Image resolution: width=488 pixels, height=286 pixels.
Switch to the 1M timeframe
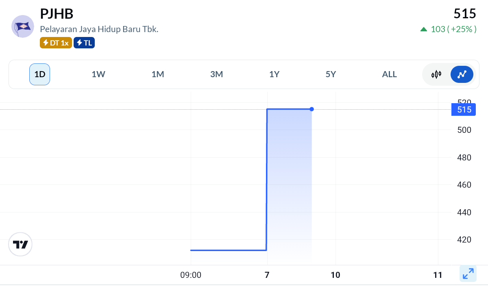[x=158, y=74]
